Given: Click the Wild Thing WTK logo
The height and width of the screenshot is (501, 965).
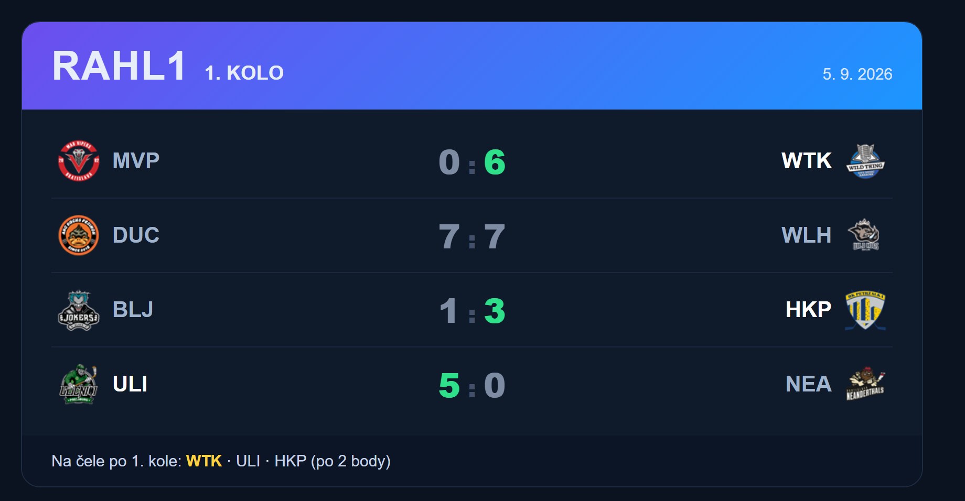Looking at the screenshot, I should (865, 161).
